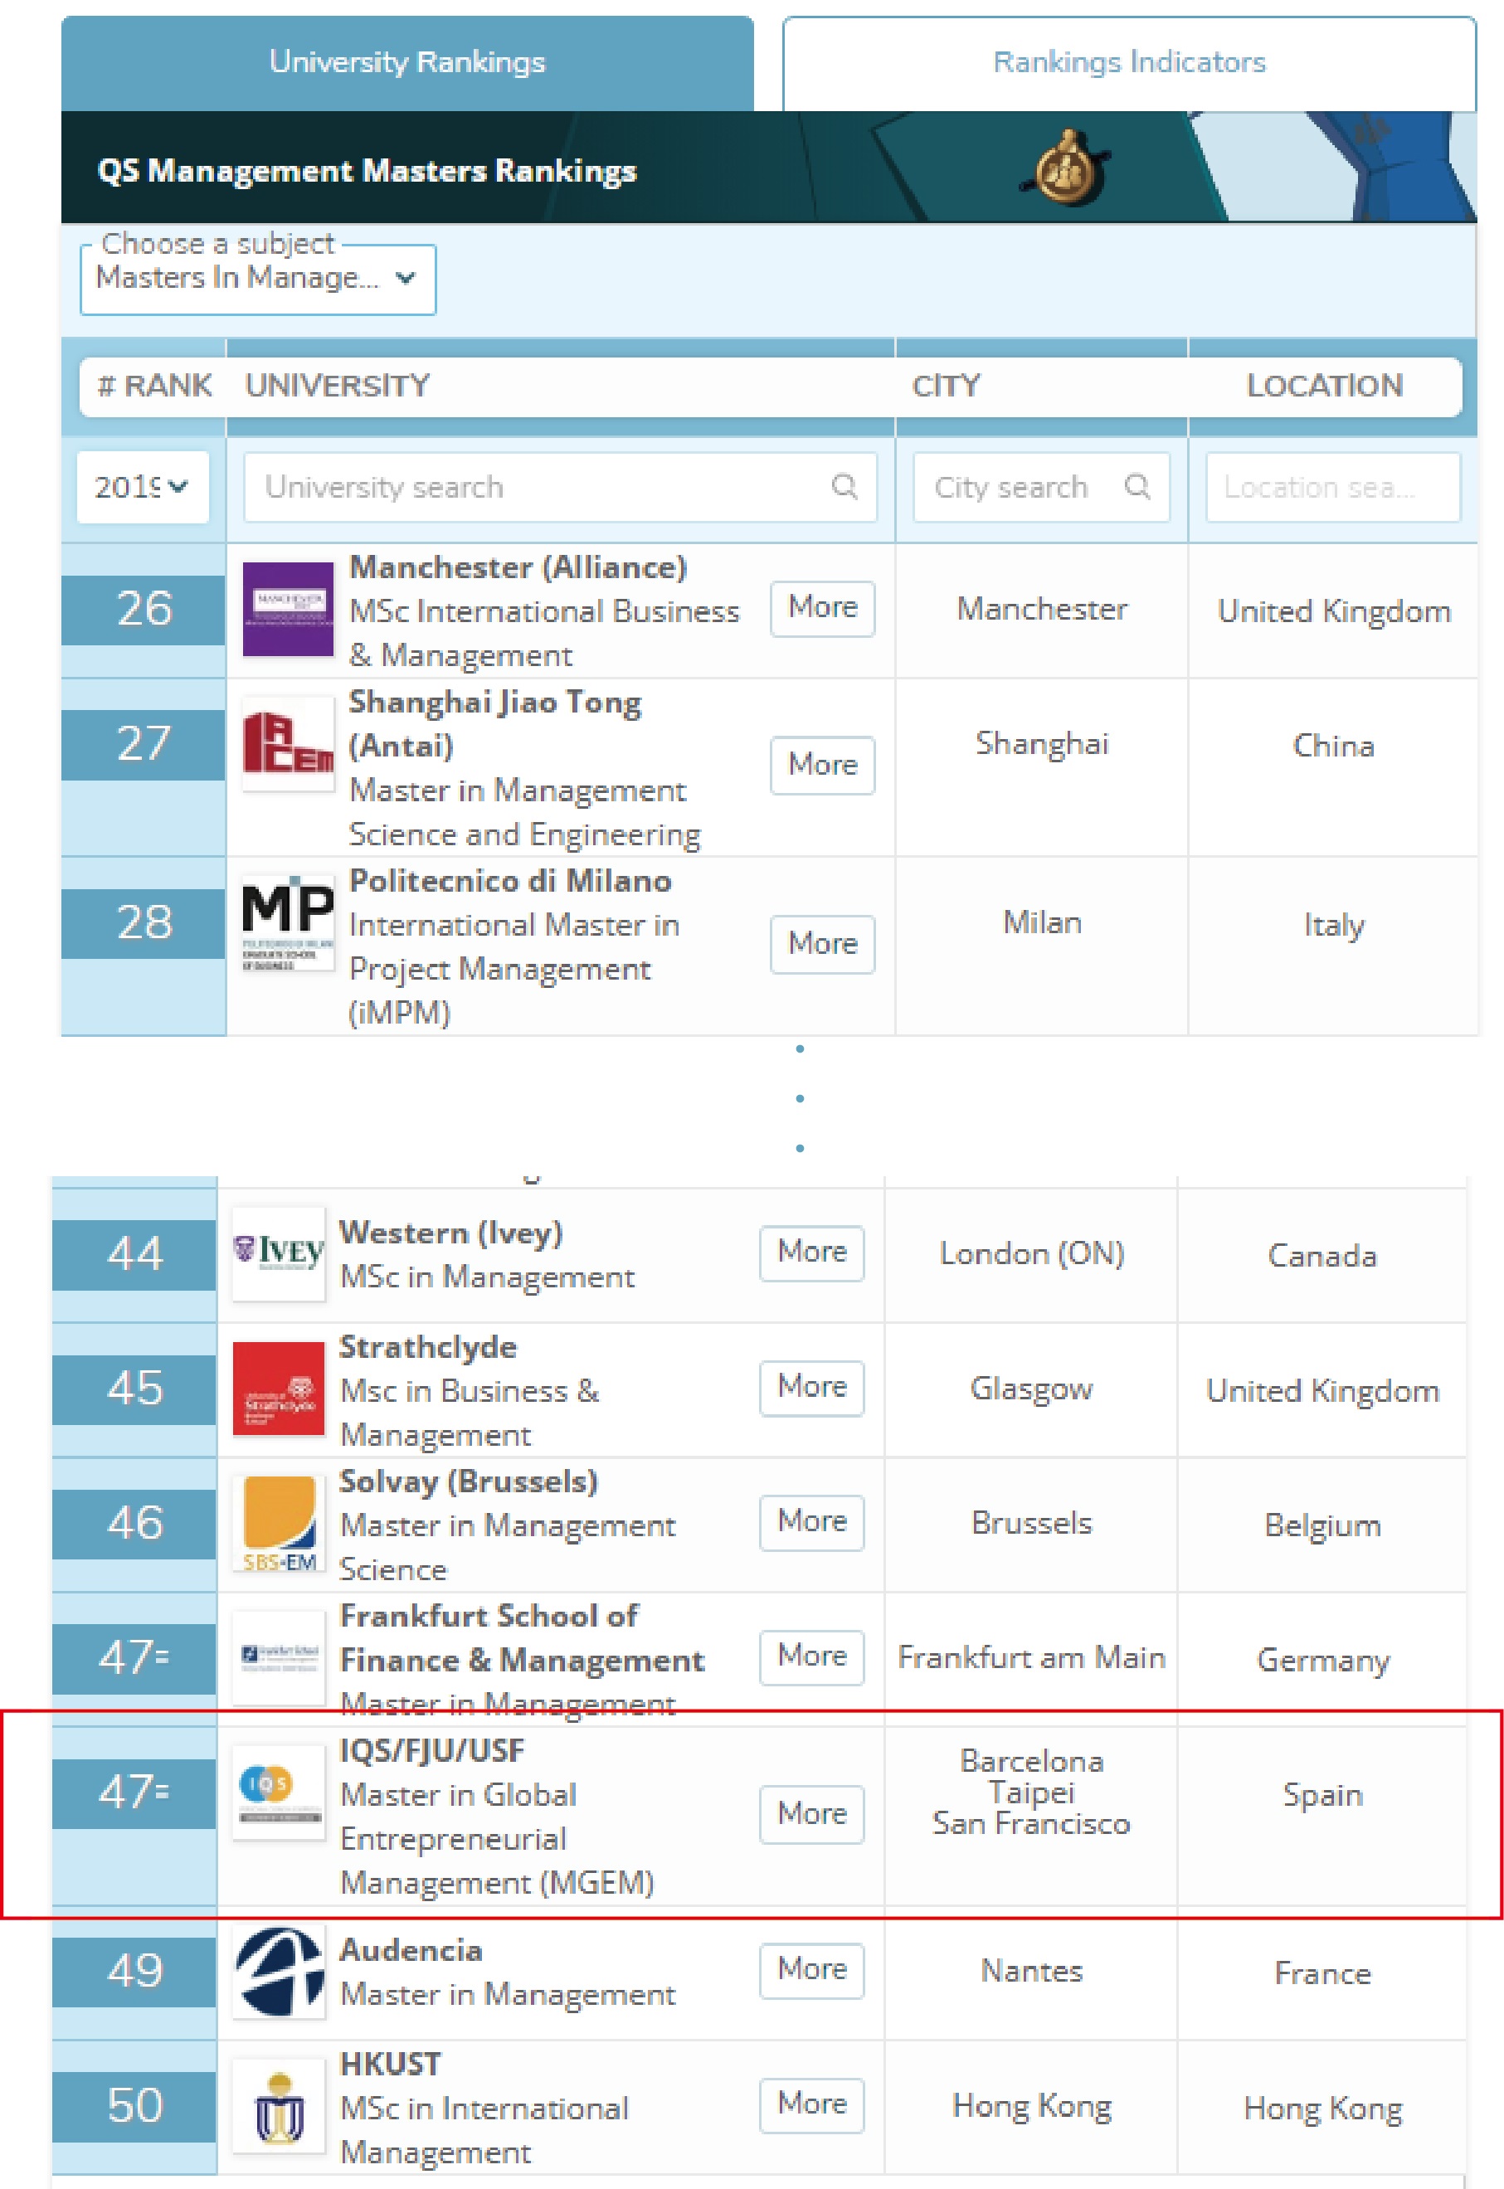This screenshot has height=2189, width=1504.
Task: Click the City search field
Action: tap(1040, 487)
